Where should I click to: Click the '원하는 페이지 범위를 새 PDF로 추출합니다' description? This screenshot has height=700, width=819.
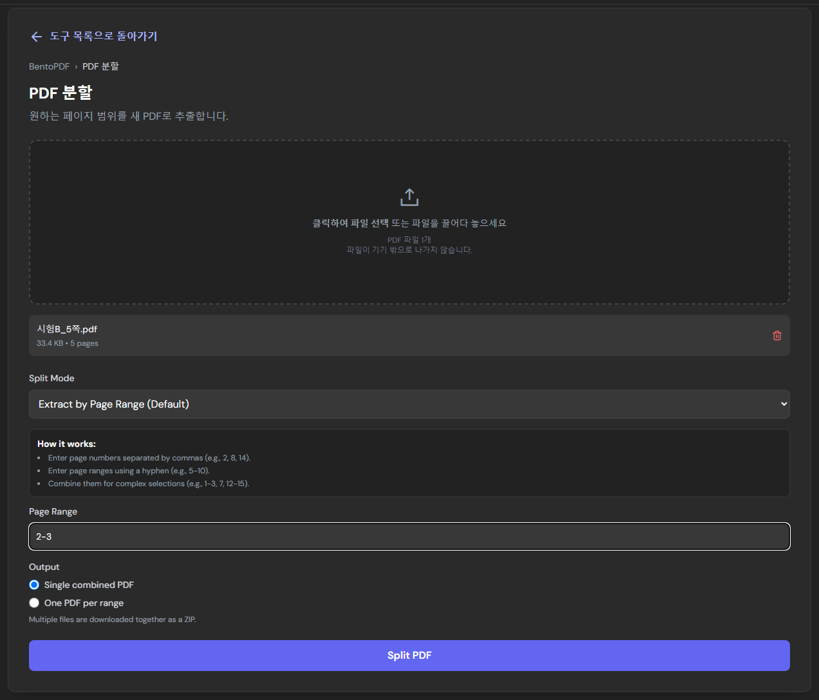tap(129, 116)
